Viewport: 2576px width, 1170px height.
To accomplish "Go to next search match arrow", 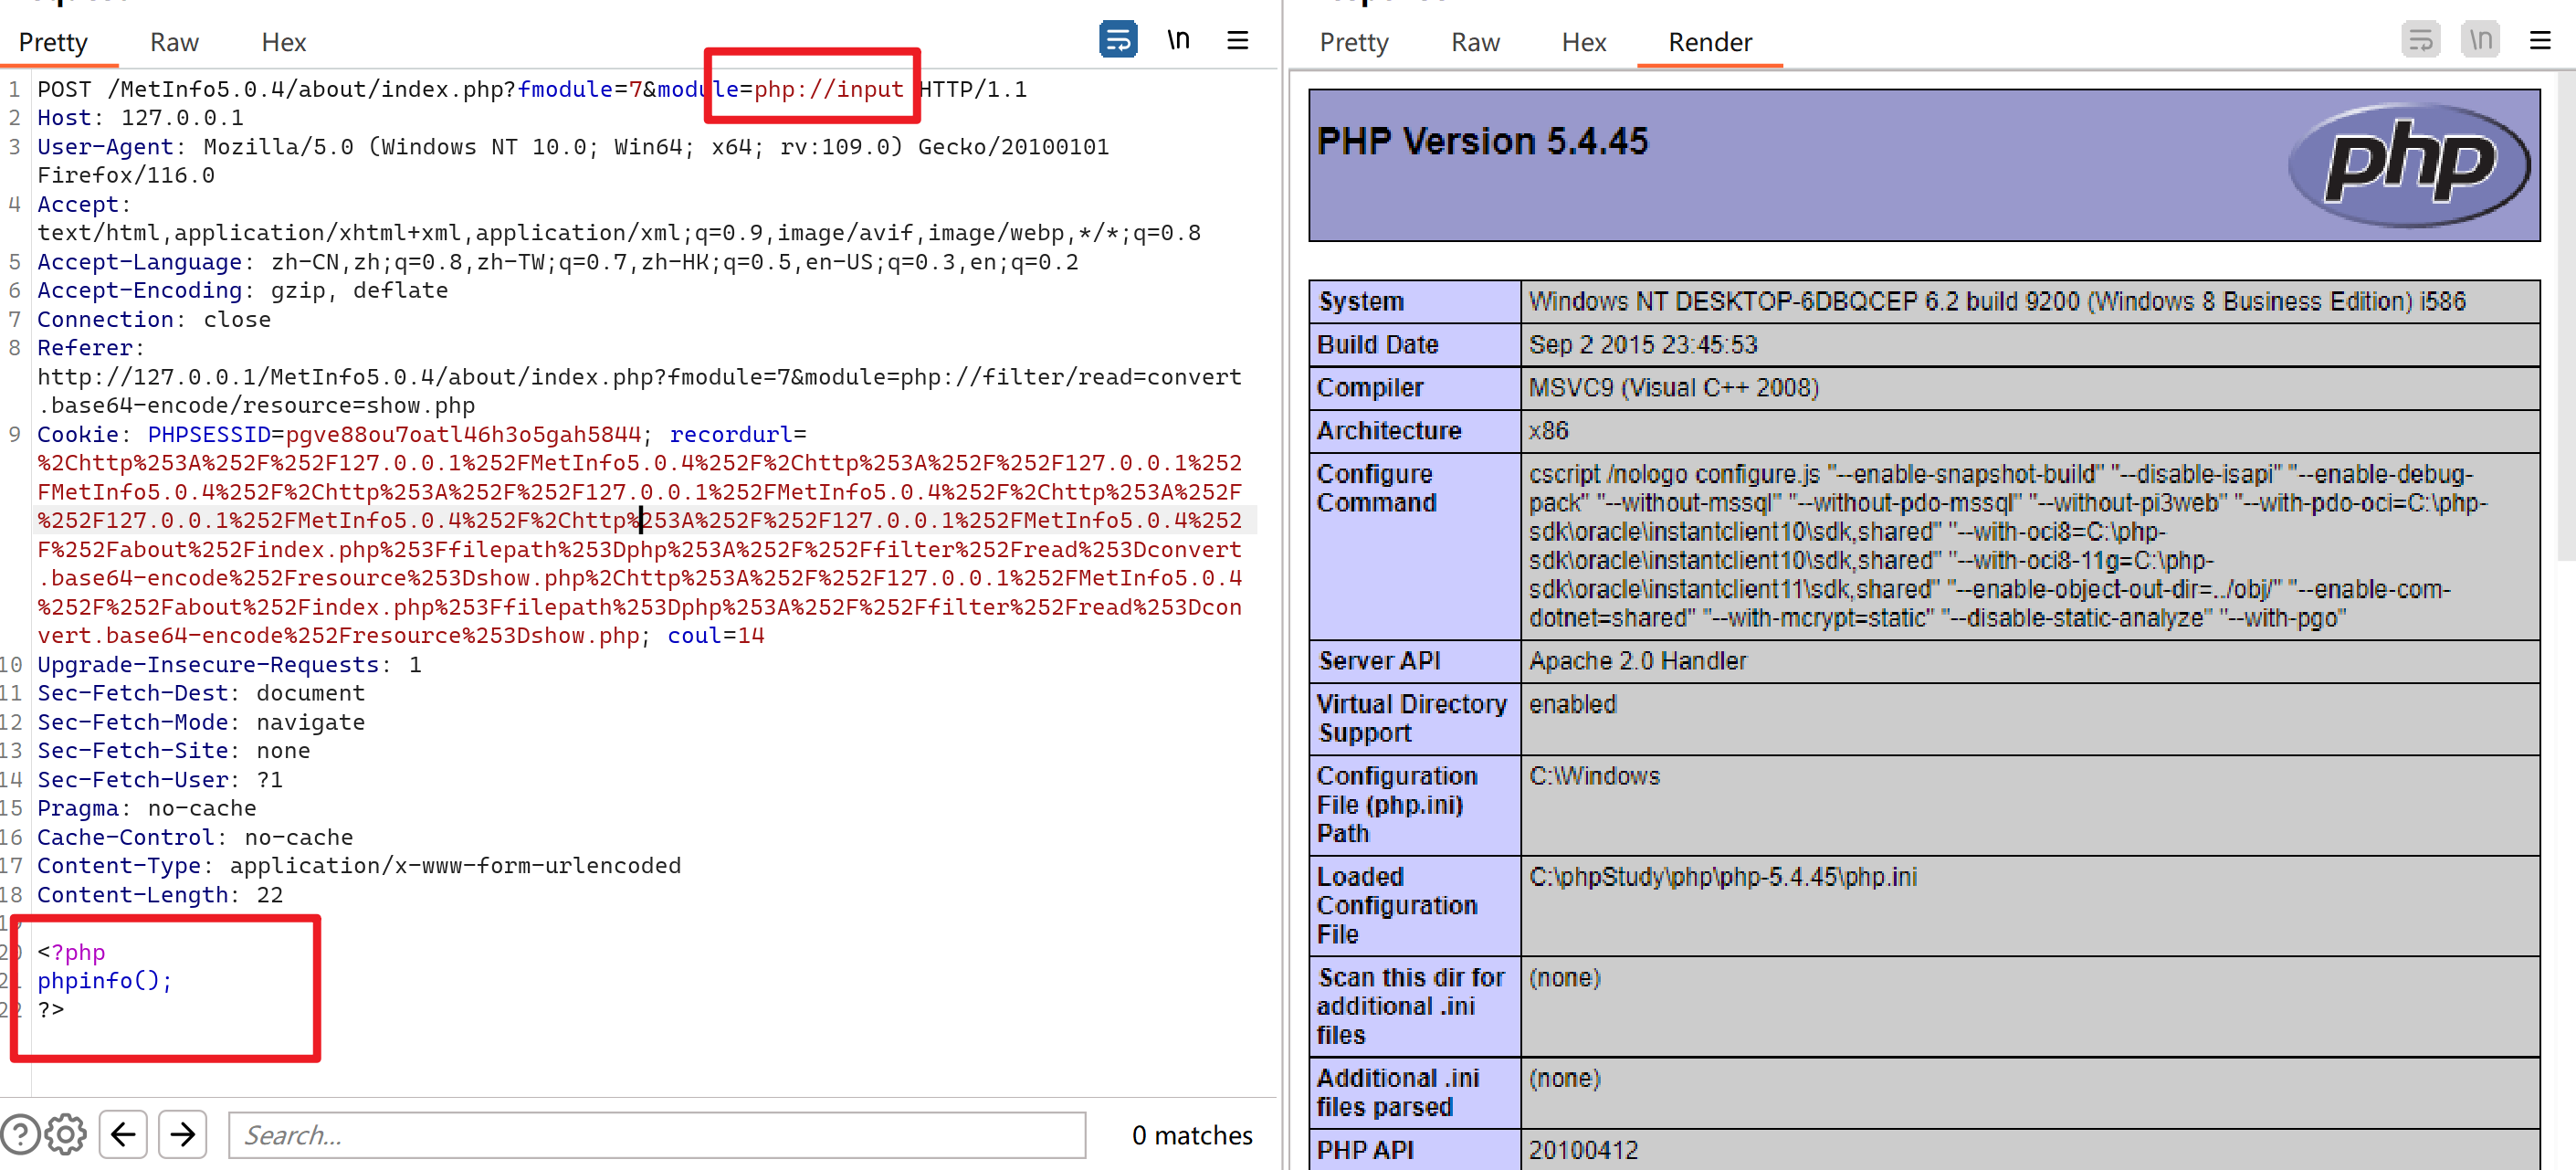I will point(182,1134).
